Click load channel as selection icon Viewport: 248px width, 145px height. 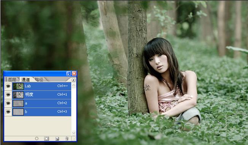point(37,139)
